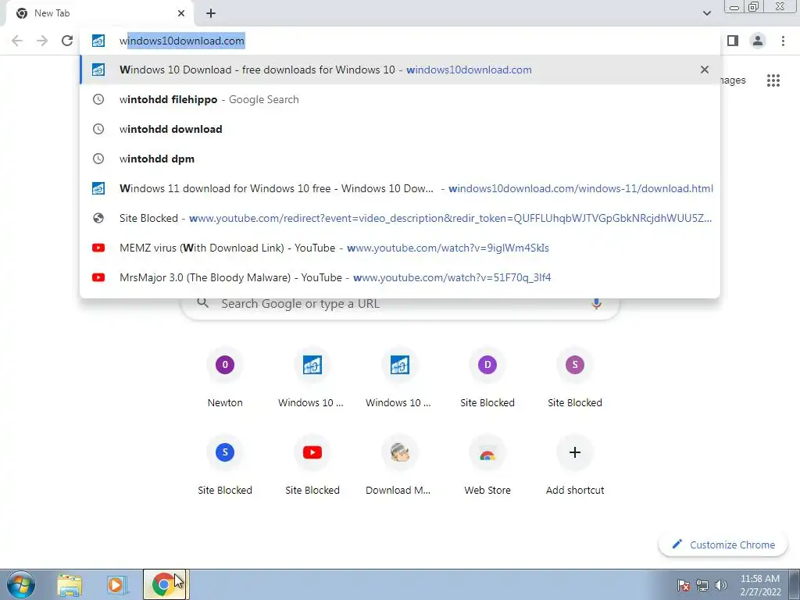Screen dimensions: 800x600
Task: Open the tab search dropdown arrow
Action: (706, 13)
